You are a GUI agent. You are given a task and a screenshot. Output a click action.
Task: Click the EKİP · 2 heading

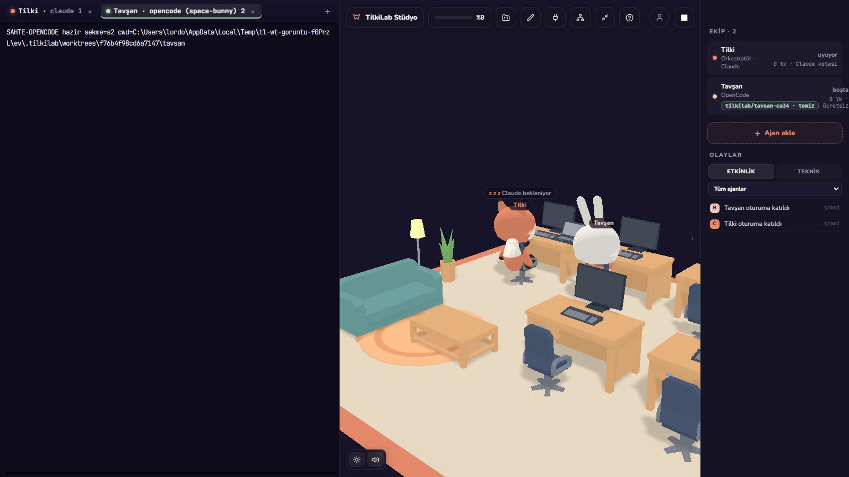(x=723, y=31)
